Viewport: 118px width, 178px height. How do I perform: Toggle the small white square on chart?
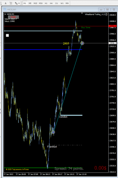(x=7, y=35)
